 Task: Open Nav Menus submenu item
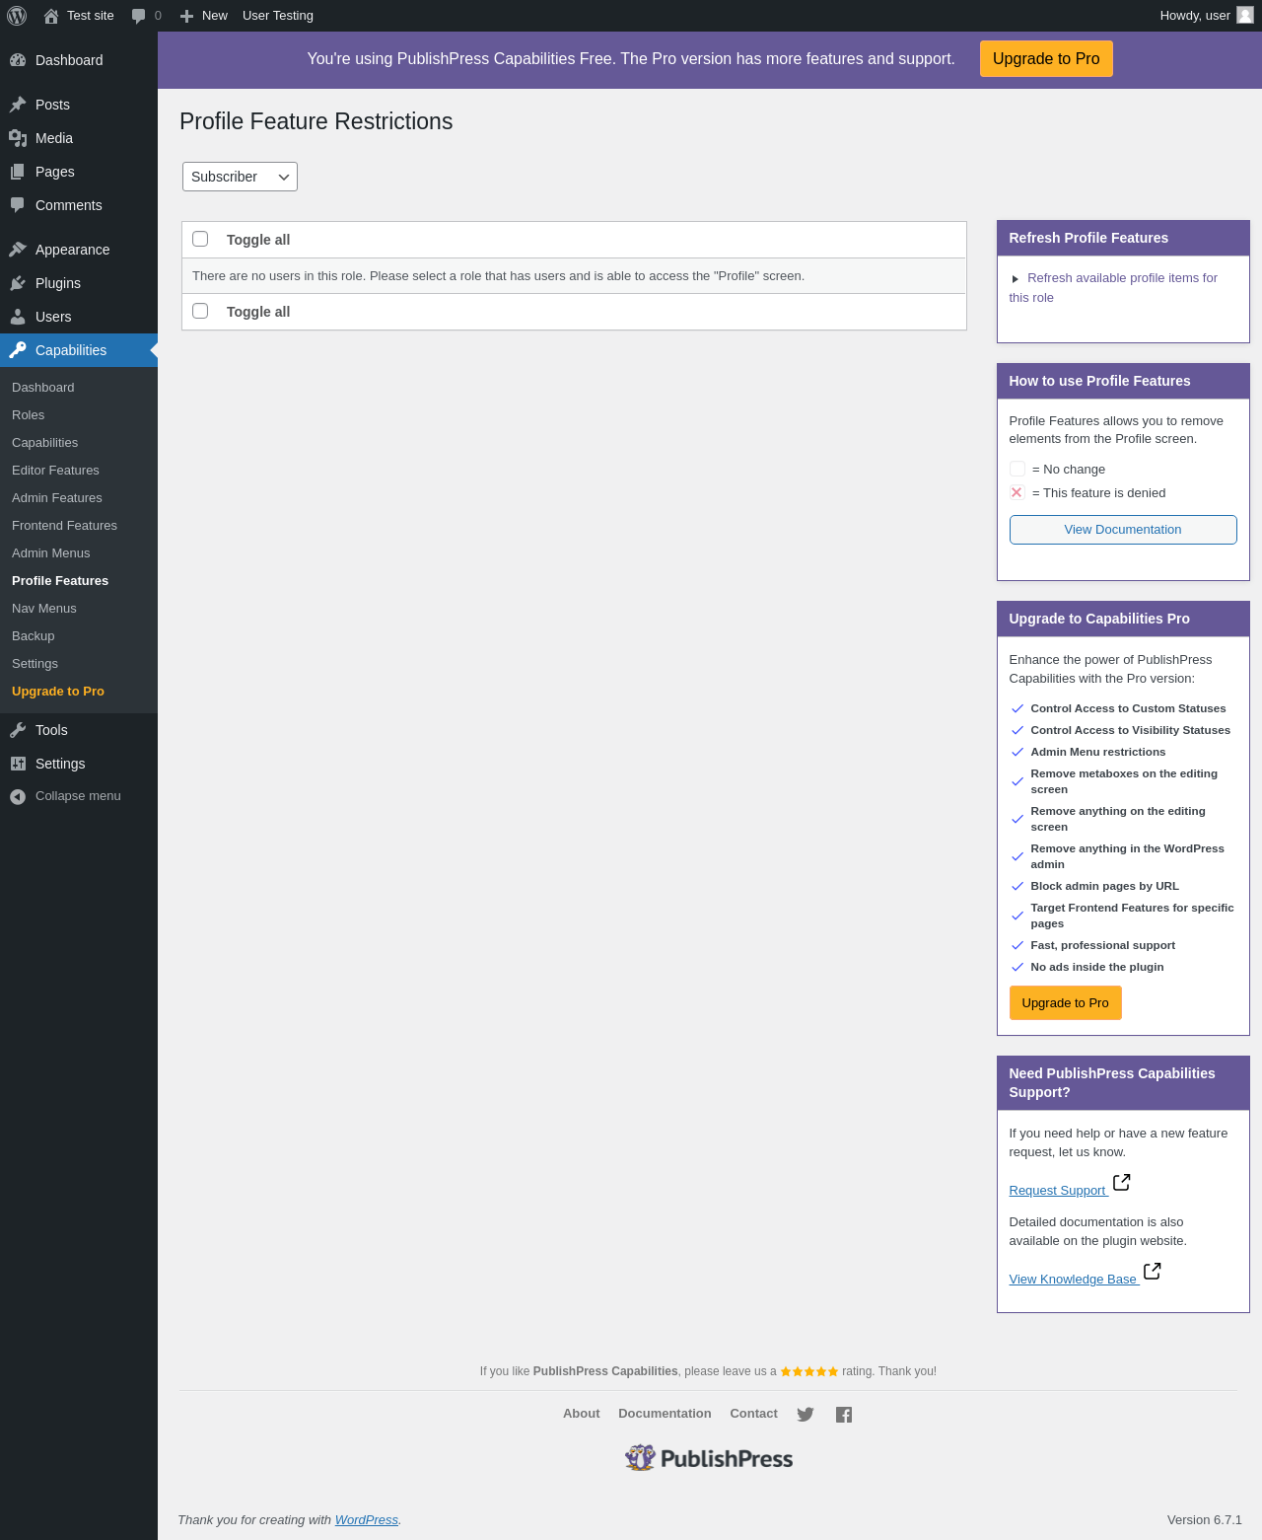point(43,609)
